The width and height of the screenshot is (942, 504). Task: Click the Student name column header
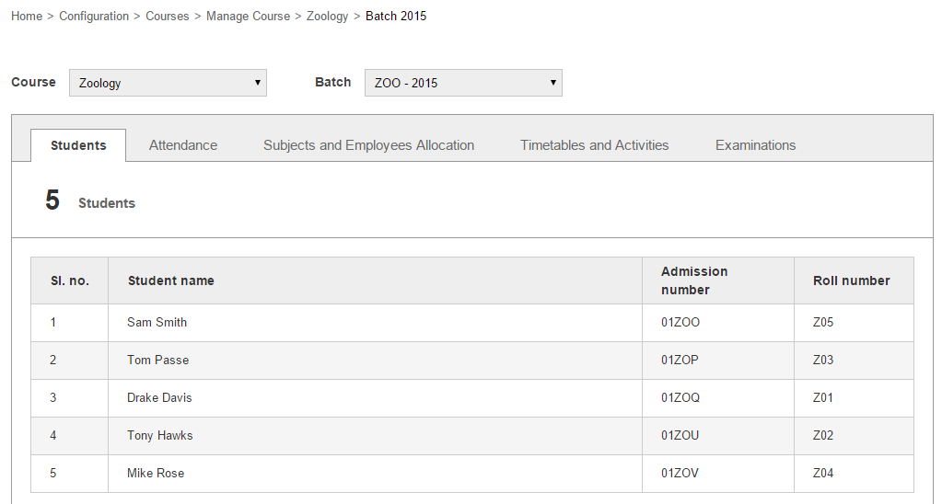click(x=171, y=281)
